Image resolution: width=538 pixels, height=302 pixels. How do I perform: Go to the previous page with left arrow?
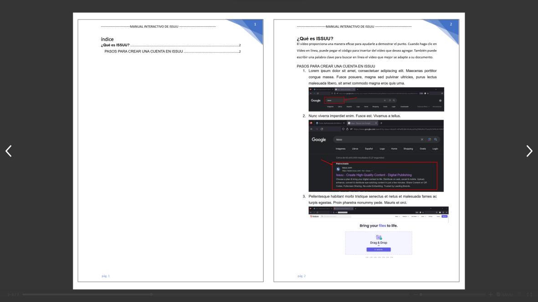[x=9, y=151]
